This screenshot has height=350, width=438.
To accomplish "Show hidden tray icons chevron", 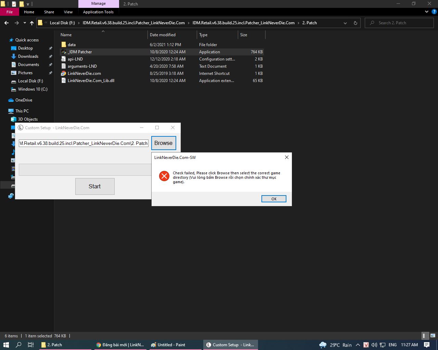I will tap(358, 345).
